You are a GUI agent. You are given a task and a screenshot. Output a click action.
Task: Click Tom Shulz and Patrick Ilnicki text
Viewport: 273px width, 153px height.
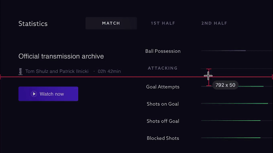[x=57, y=71]
